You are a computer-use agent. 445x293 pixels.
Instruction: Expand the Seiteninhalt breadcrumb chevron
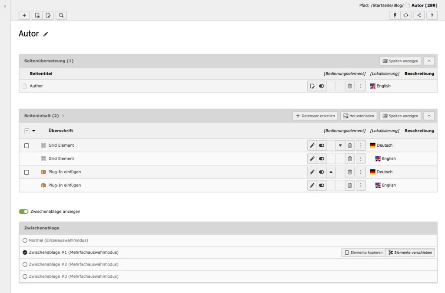point(63,116)
